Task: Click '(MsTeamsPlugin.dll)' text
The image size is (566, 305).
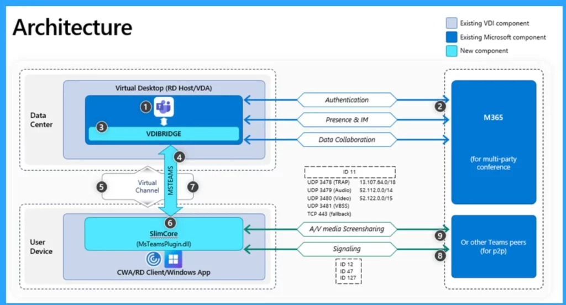Action: click(164, 244)
